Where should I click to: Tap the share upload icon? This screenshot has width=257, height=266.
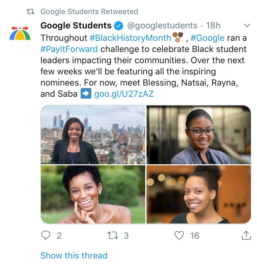[x=246, y=235]
